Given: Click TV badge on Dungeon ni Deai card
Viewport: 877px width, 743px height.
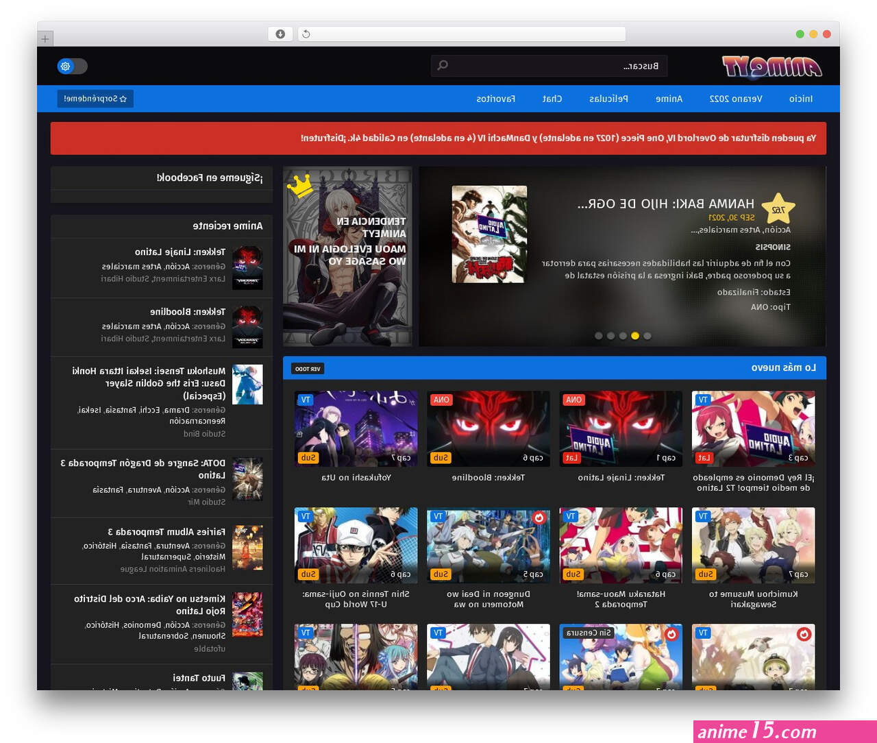Looking at the screenshot, I should pyautogui.click(x=438, y=516).
